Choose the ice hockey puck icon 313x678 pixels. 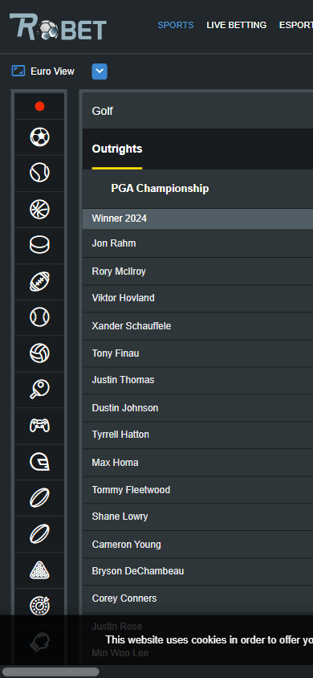[39, 245]
